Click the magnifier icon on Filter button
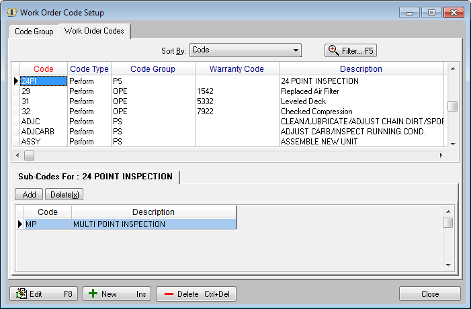 pyautogui.click(x=333, y=50)
